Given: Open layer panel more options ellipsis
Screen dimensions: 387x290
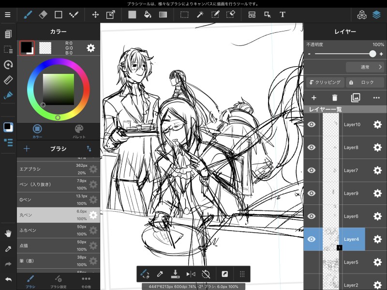Looking at the screenshot, I should click(376, 98).
